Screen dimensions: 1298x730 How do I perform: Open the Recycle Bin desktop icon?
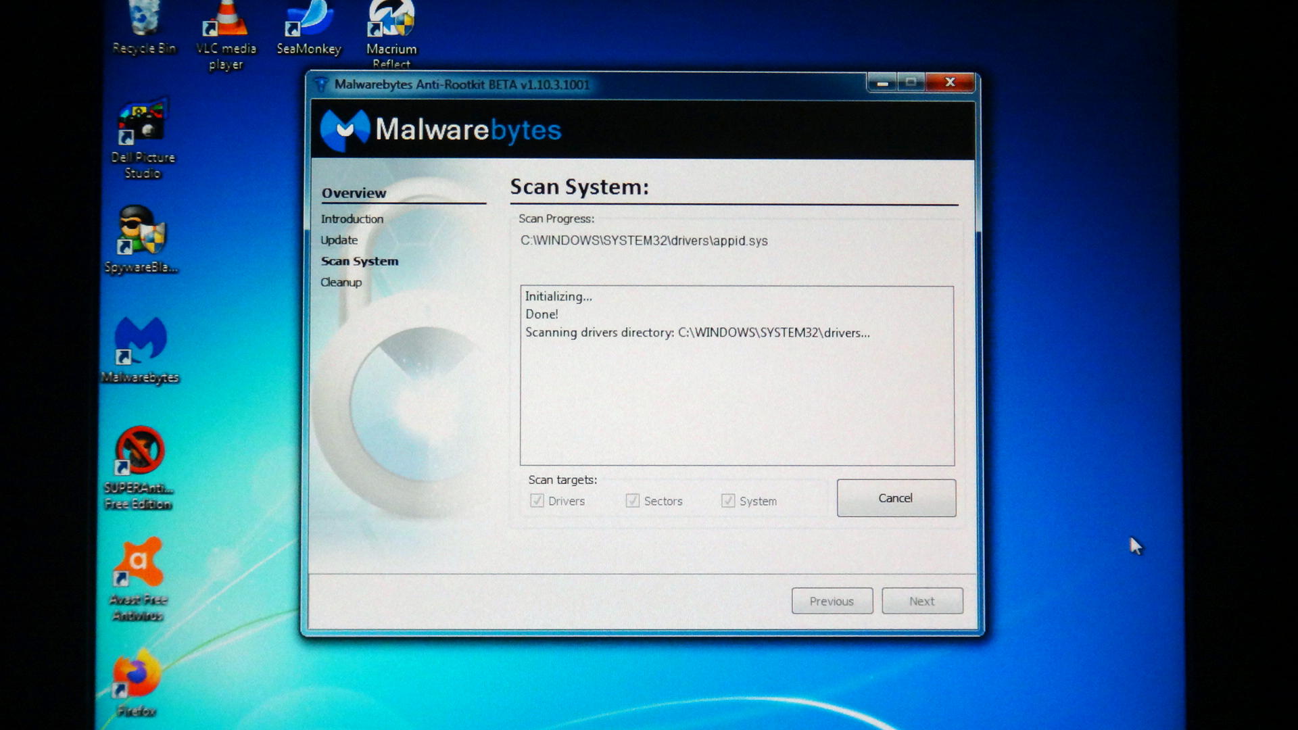[143, 27]
